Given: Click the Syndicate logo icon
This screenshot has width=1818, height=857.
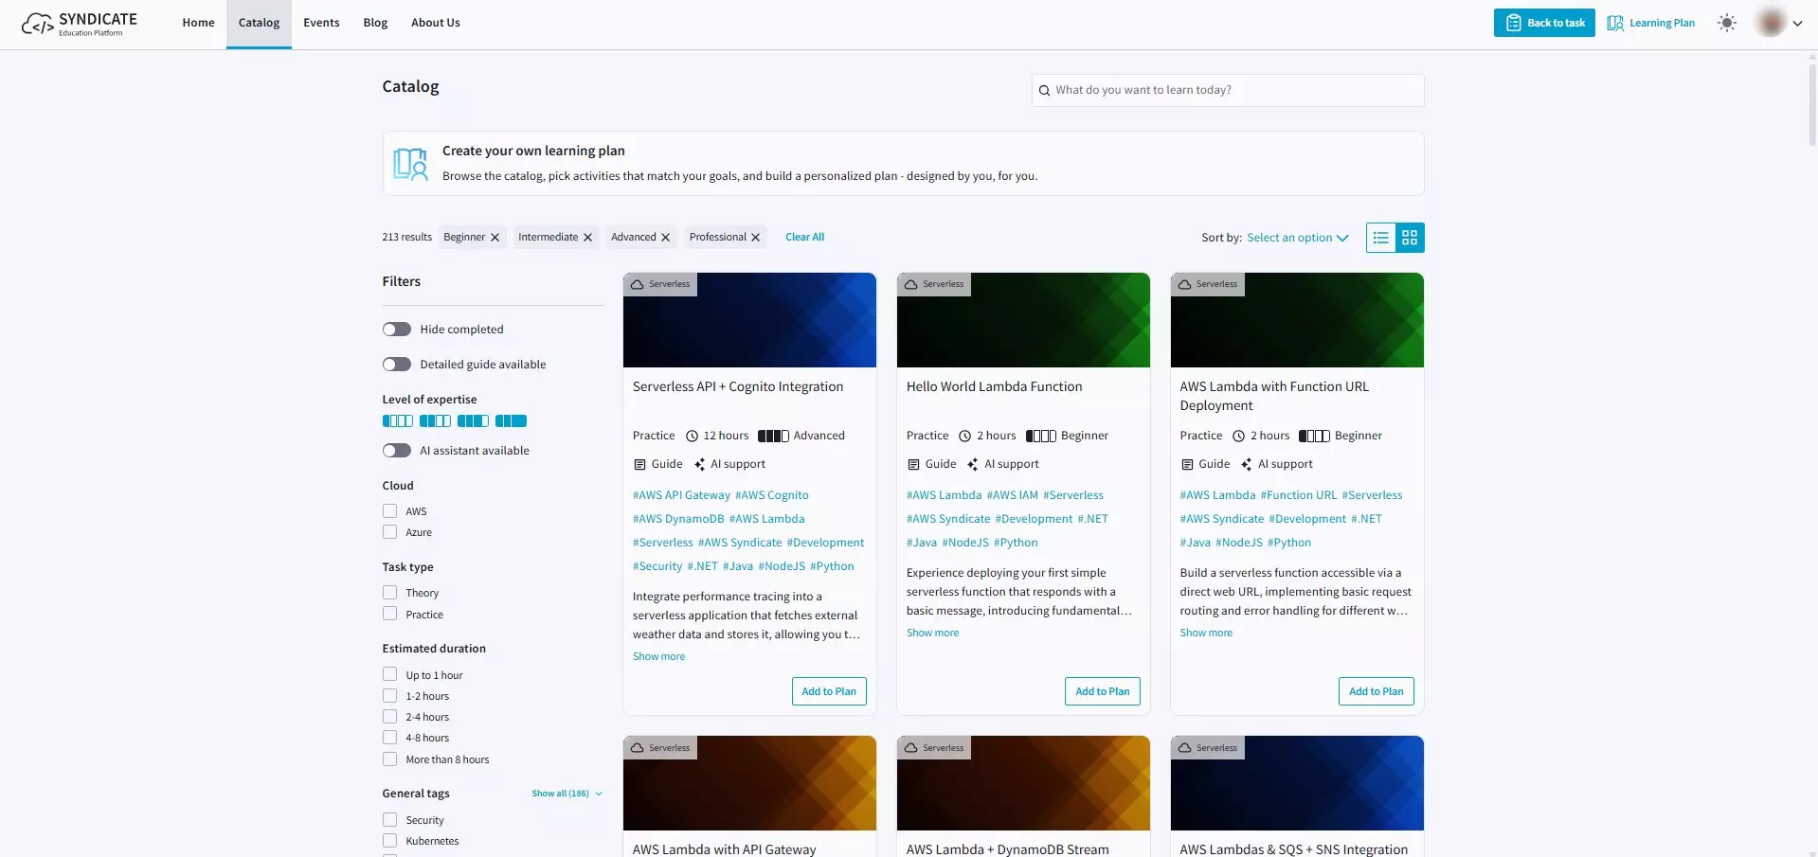Looking at the screenshot, I should coord(38,24).
